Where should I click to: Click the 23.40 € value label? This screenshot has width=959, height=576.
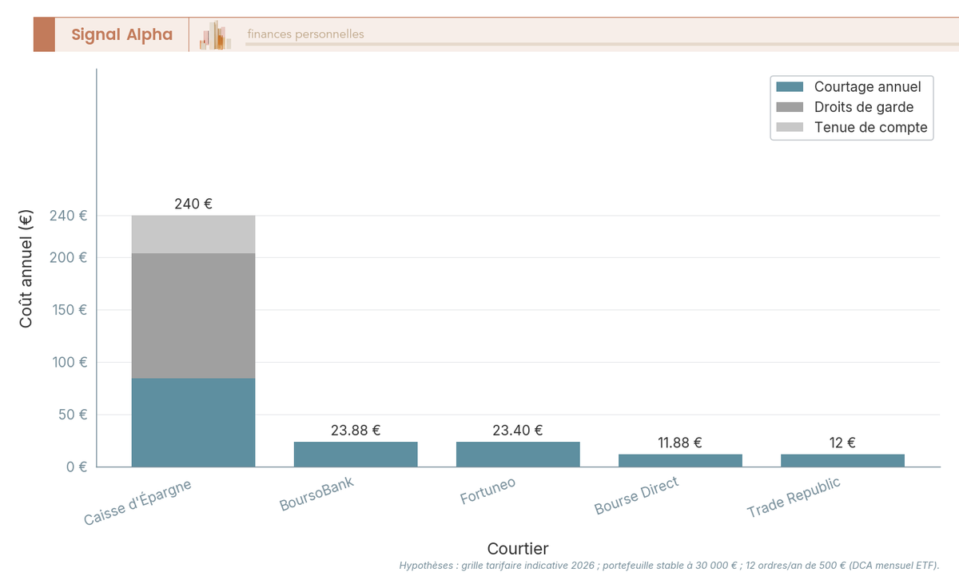click(518, 430)
